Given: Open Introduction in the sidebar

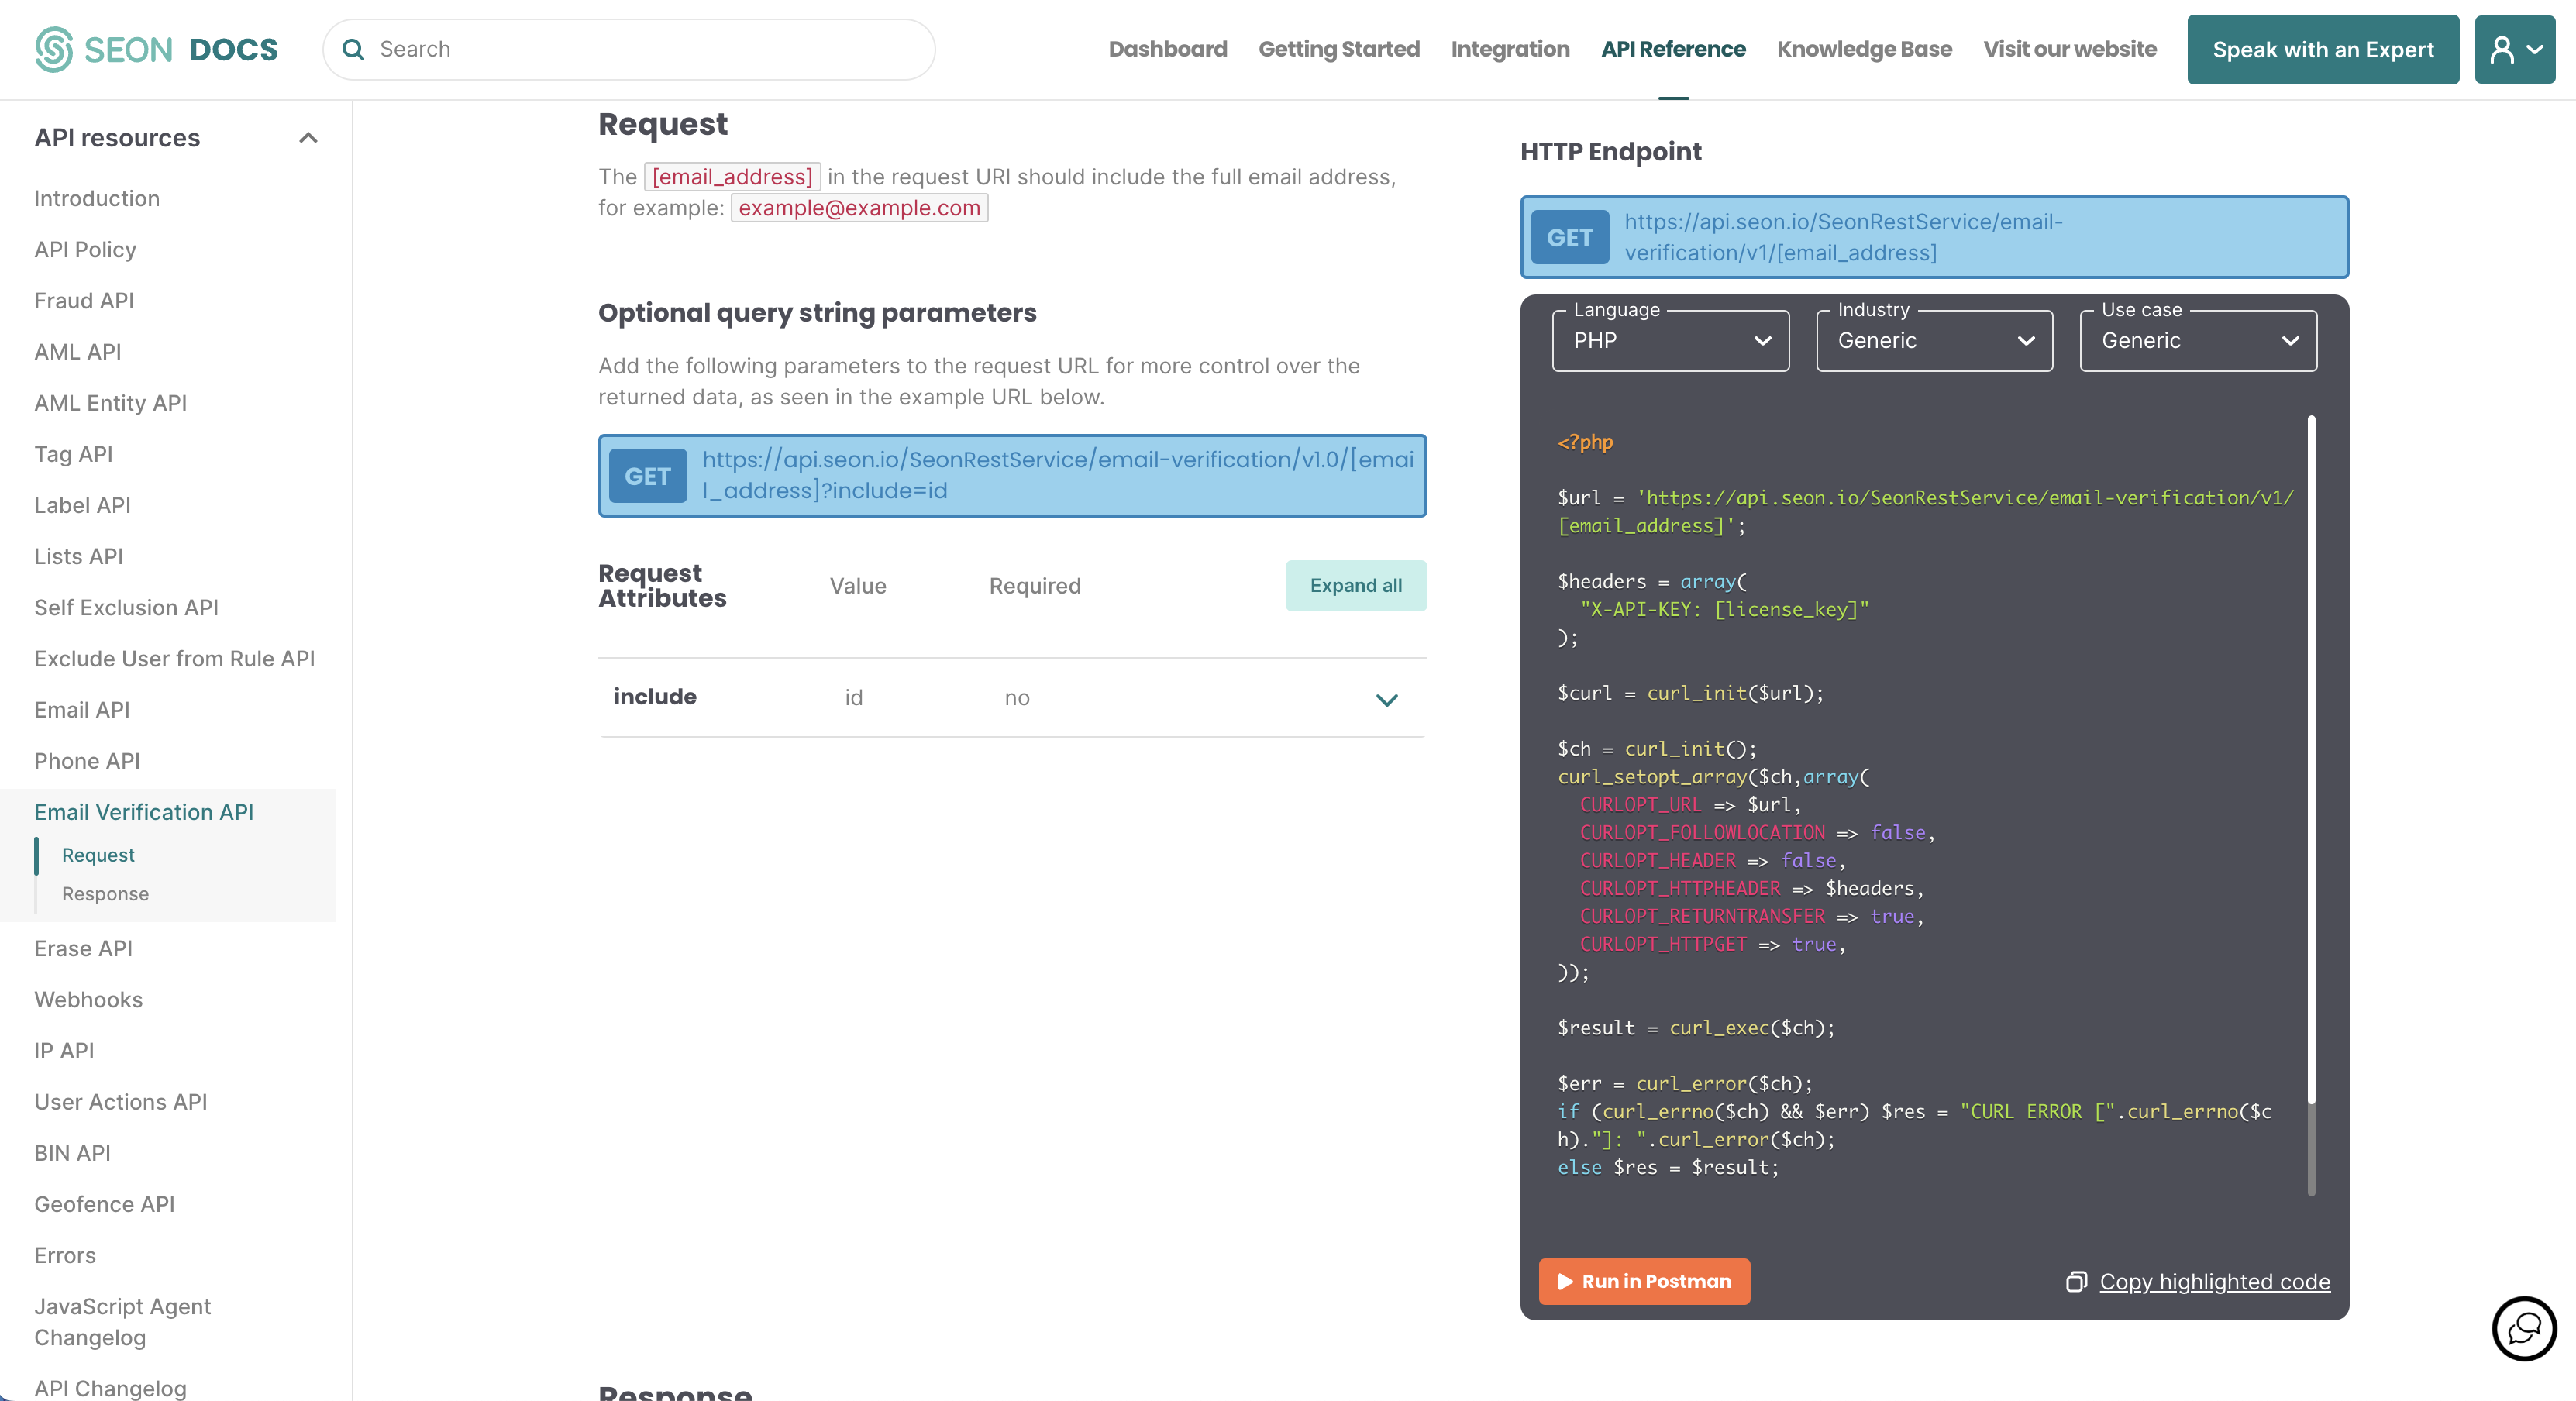Looking at the screenshot, I should 97,198.
